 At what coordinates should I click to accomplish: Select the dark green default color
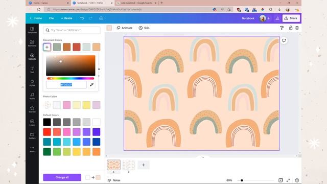(x=47, y=152)
